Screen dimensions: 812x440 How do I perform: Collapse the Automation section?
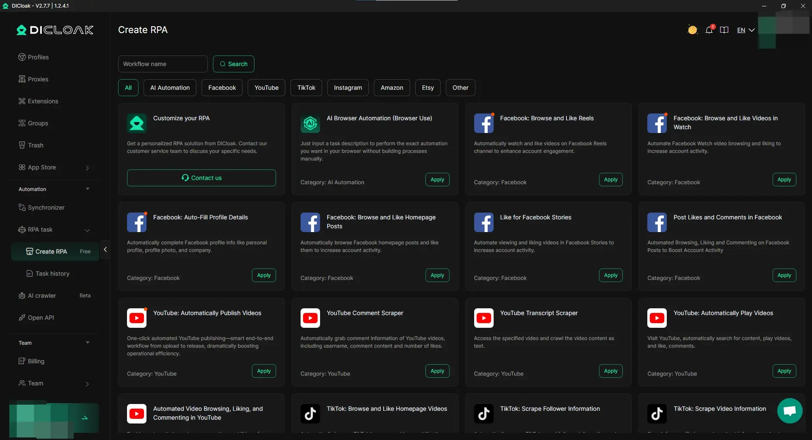88,189
